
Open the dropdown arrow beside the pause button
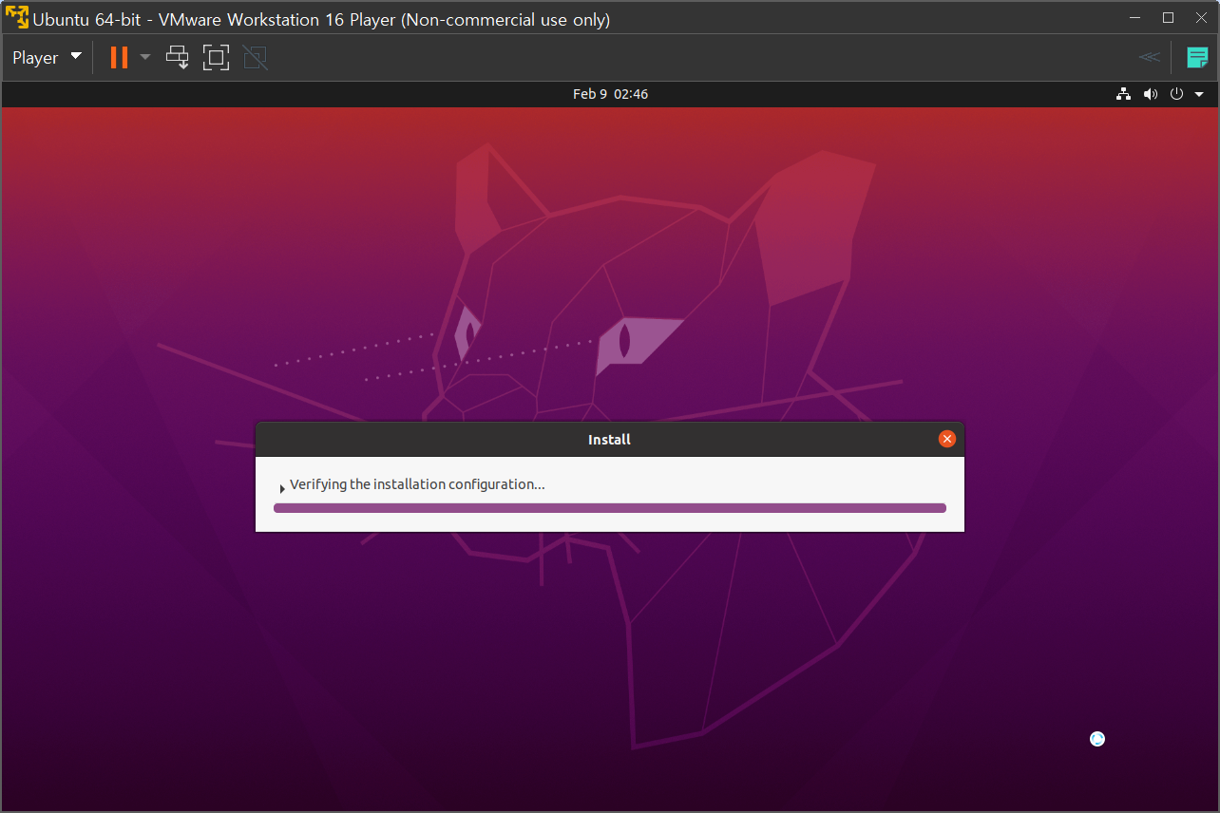(x=145, y=57)
